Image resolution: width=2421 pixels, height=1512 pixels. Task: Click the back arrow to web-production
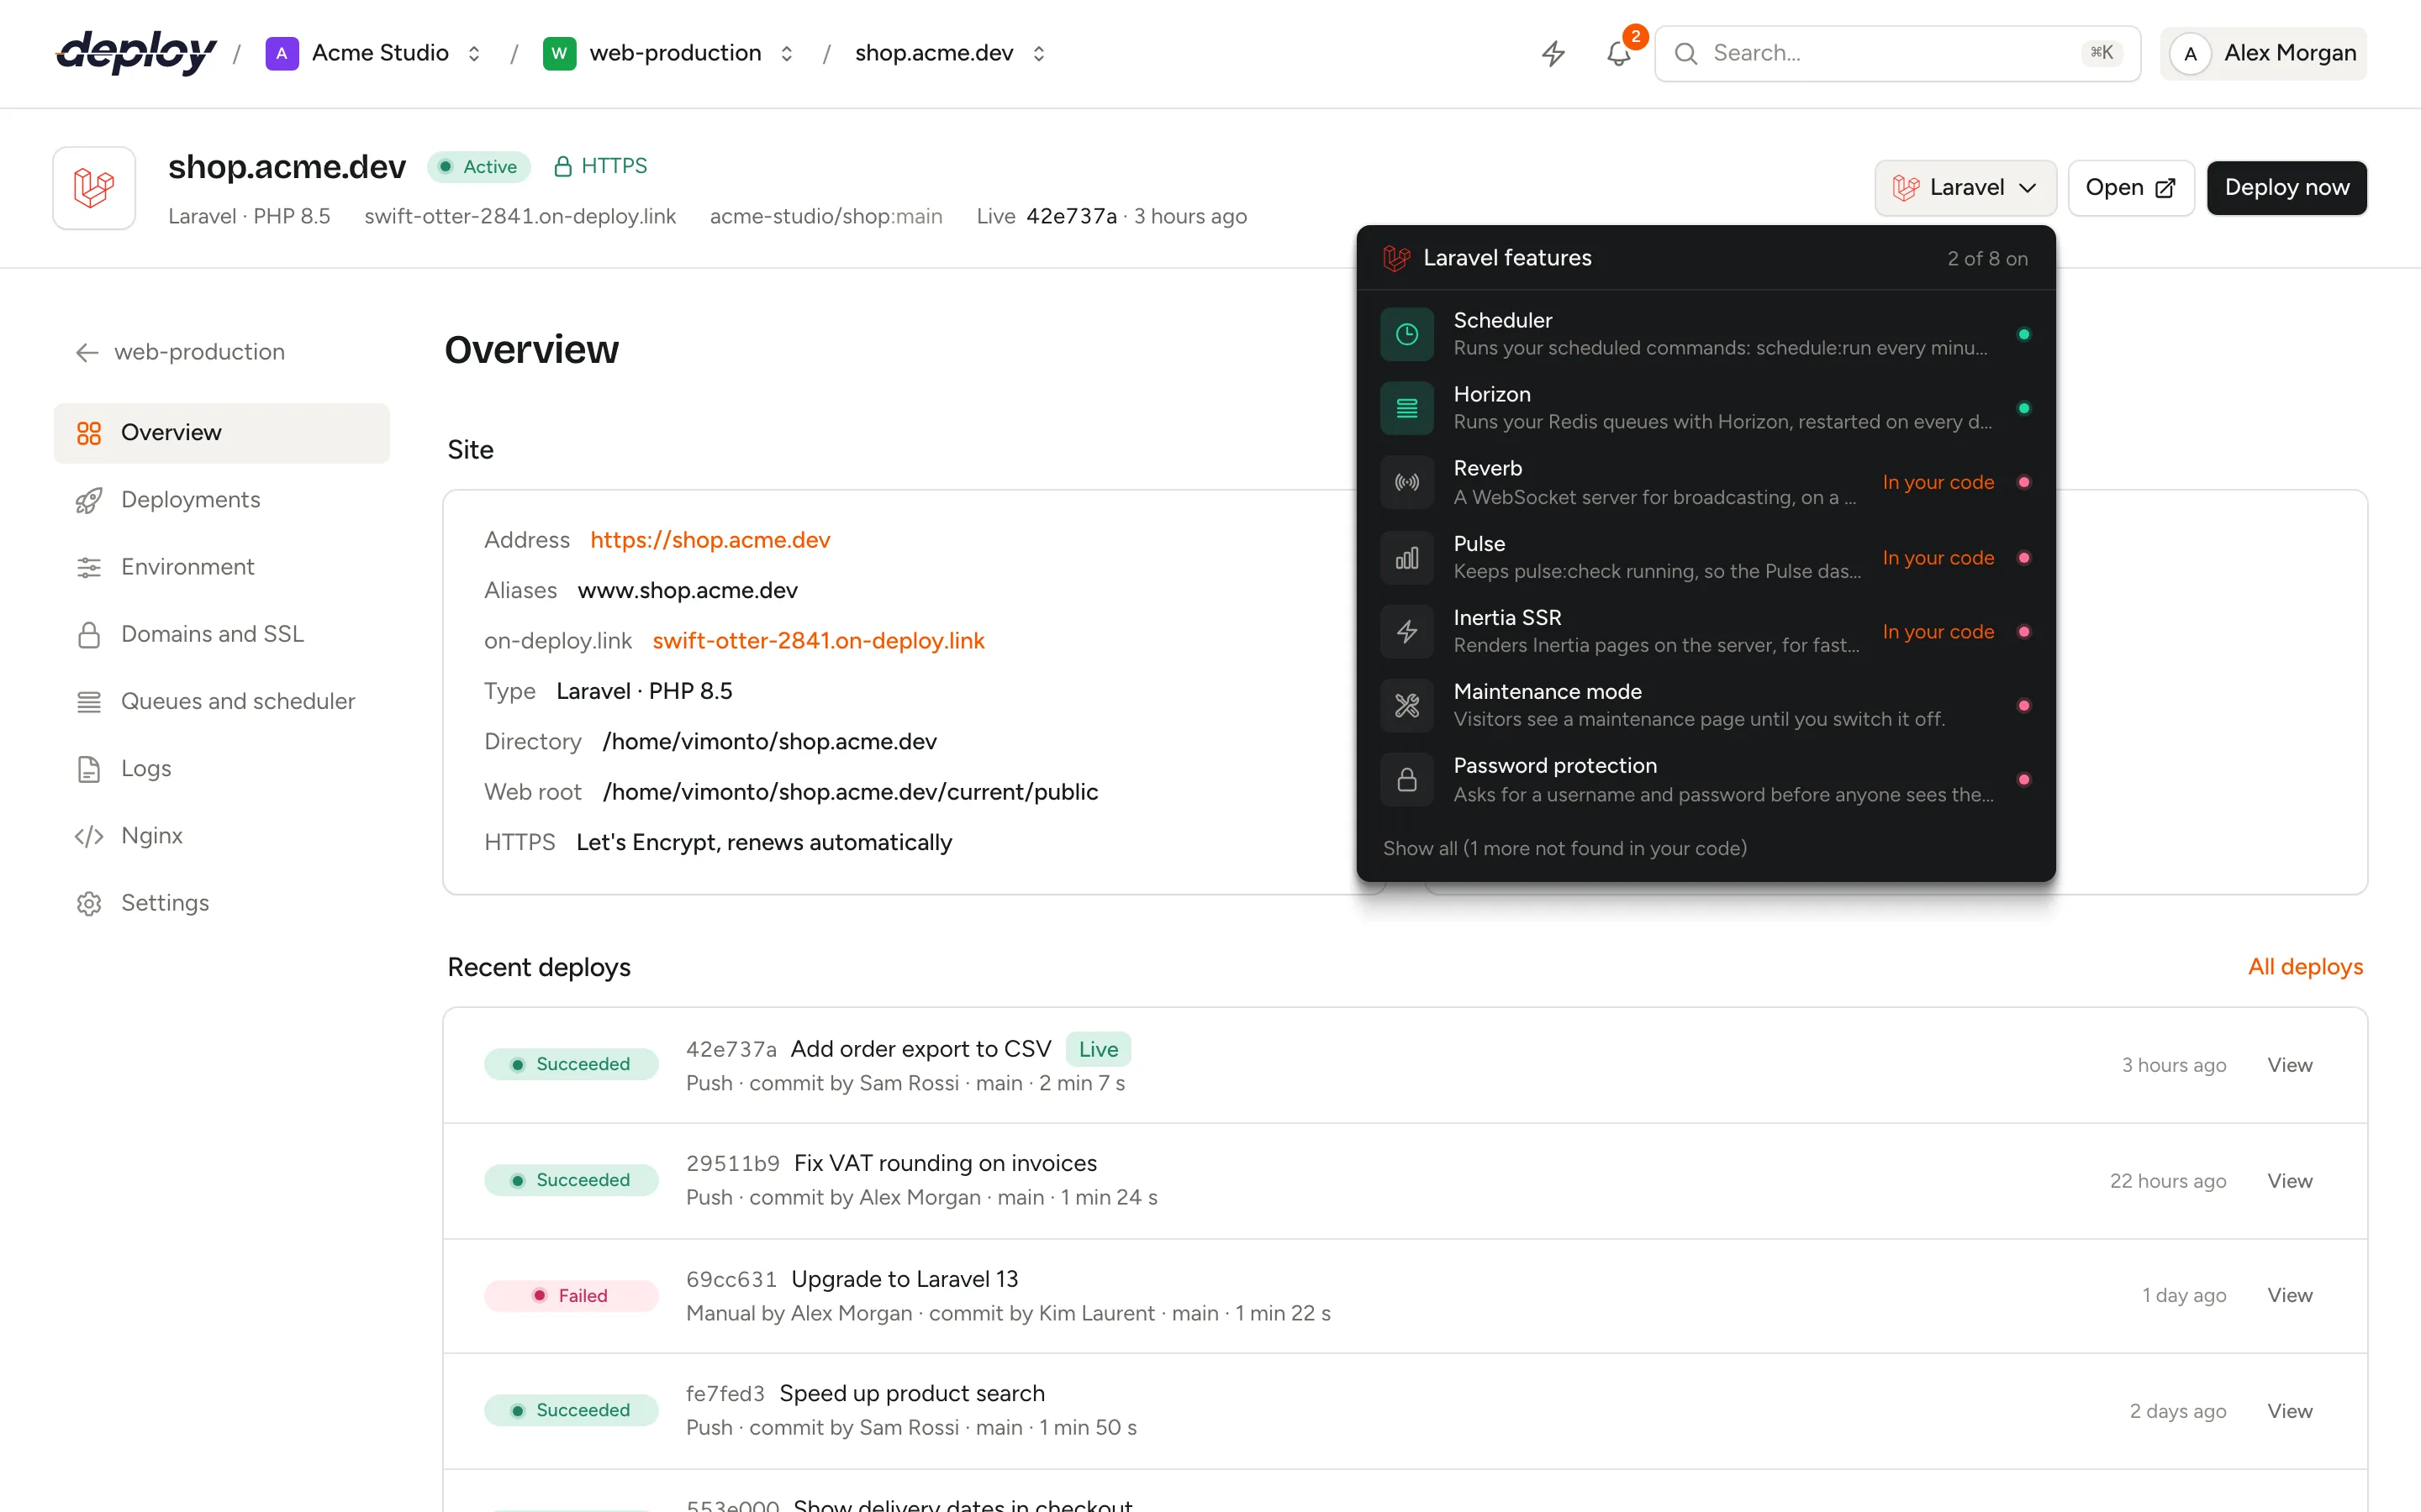click(87, 352)
